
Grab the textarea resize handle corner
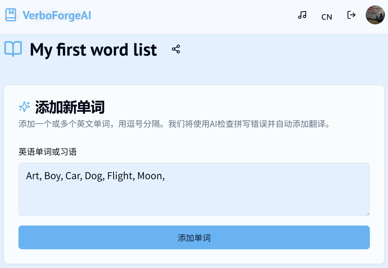point(368,214)
